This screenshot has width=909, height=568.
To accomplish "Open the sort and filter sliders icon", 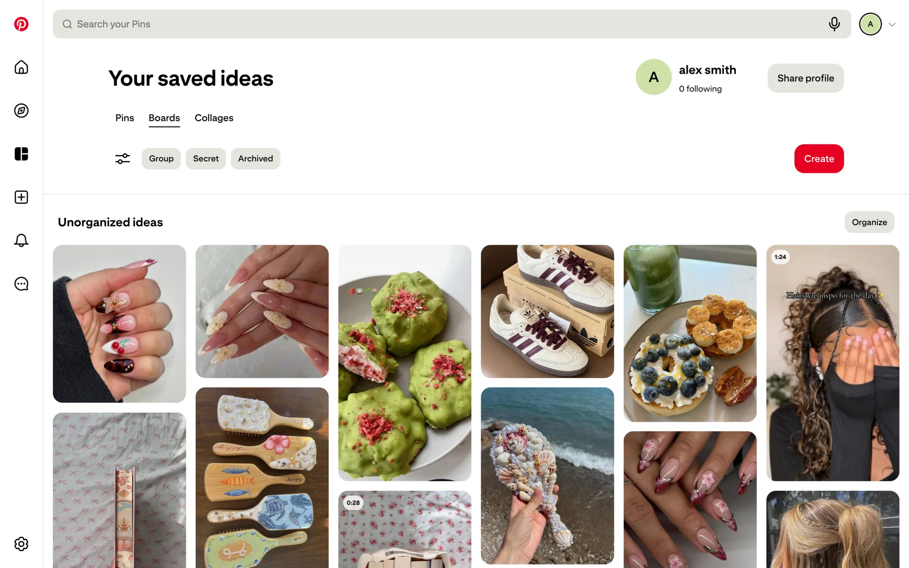I will (x=123, y=159).
